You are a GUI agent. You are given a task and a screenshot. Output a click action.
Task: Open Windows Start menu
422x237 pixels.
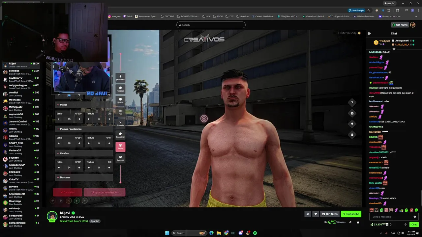167,233
